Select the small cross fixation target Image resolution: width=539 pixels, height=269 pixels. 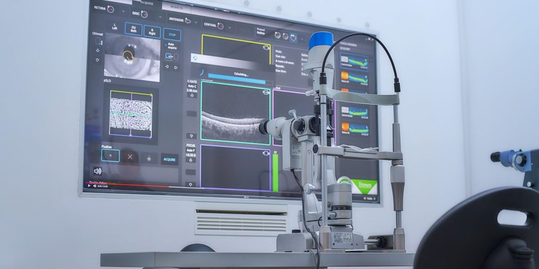[x=110, y=155]
